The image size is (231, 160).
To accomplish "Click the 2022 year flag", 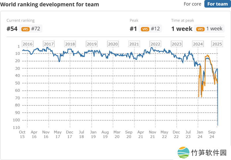I will click(x=155, y=44).
